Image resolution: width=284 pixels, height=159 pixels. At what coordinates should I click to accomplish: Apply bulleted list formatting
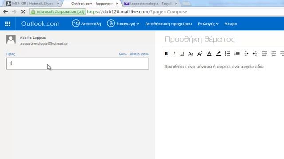(x=237, y=53)
